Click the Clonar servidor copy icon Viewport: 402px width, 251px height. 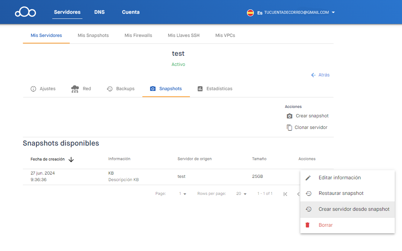pyautogui.click(x=289, y=127)
